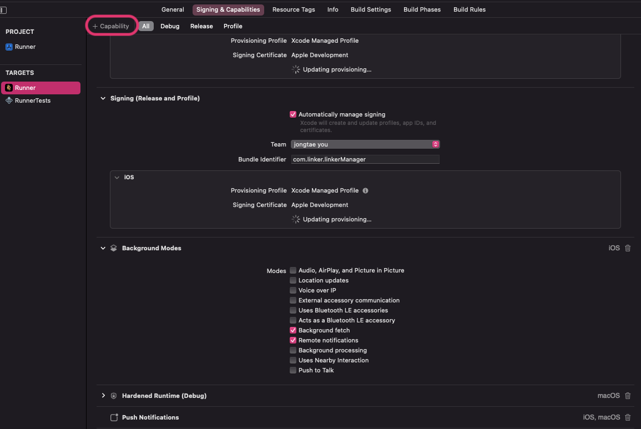Select the RunnerTests target icon
The height and width of the screenshot is (429, 641).
9,100
